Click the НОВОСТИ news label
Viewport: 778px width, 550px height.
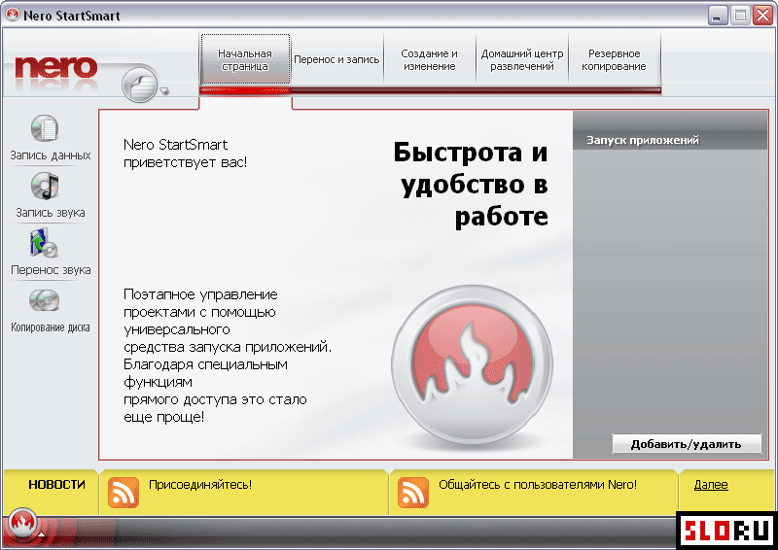(56, 485)
